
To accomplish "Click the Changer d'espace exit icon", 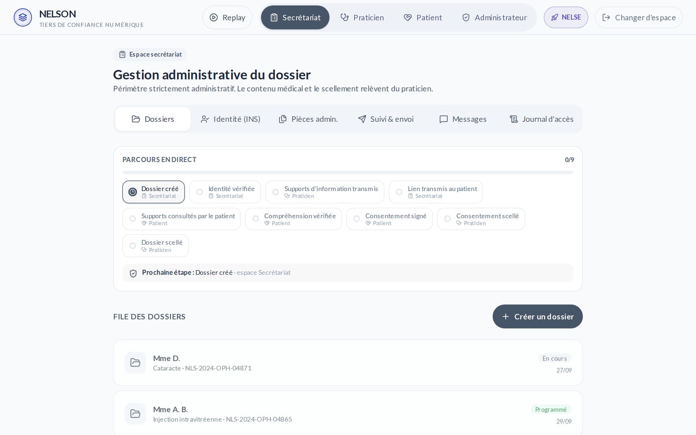I will click(606, 17).
